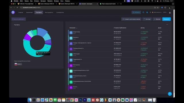Click the blue Изменить button

[x=166, y=19]
